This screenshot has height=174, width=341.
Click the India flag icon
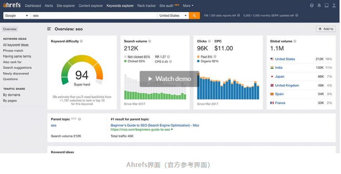point(272,68)
